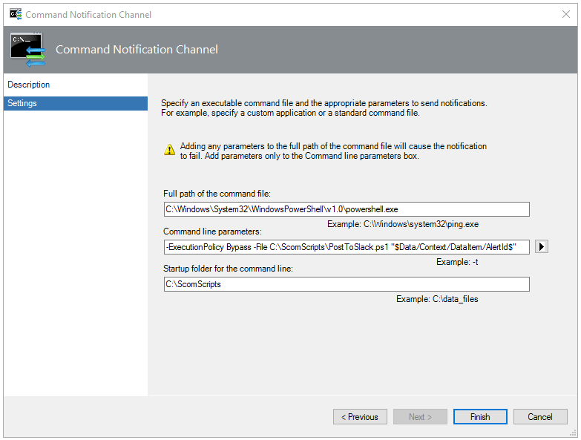Finish the notification channel wizard

coord(480,417)
